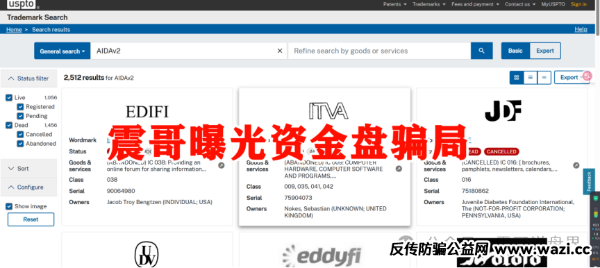Click Juvenile Diabetes Foundation owner text
The width and height of the screenshot is (600, 268).
coord(519,209)
